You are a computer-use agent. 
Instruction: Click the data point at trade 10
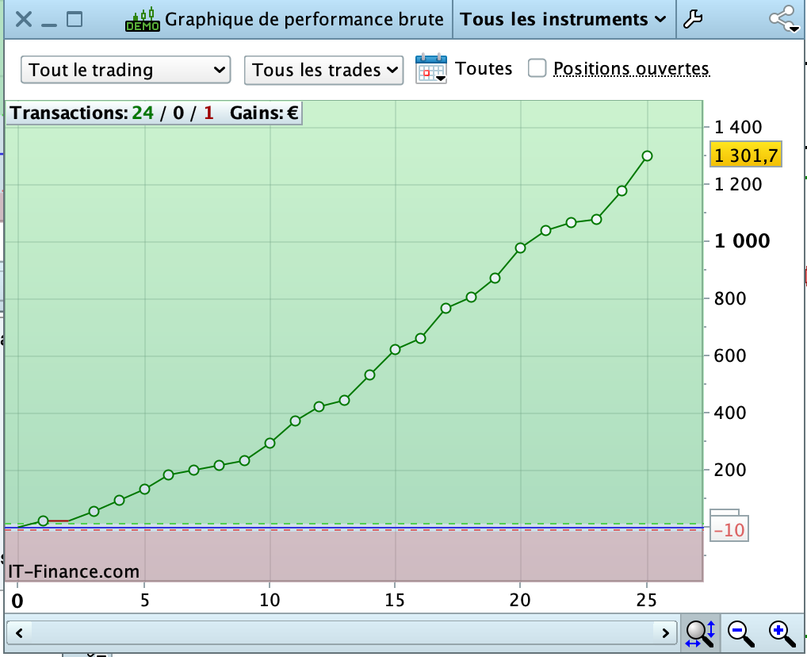click(270, 443)
